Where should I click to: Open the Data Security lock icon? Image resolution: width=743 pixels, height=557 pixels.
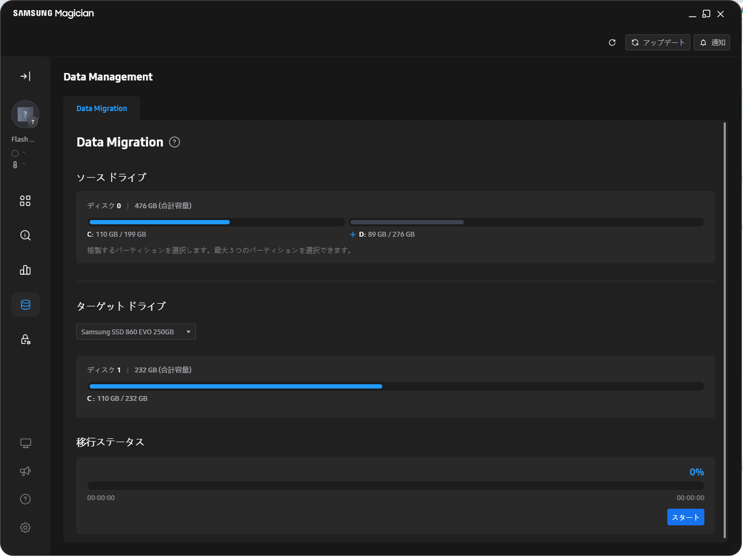click(x=25, y=339)
